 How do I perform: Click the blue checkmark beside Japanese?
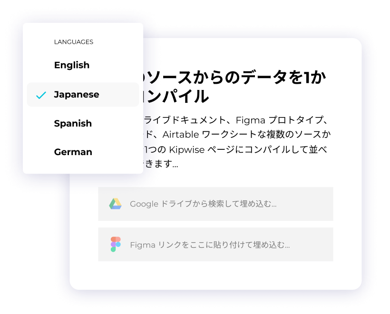point(41,95)
